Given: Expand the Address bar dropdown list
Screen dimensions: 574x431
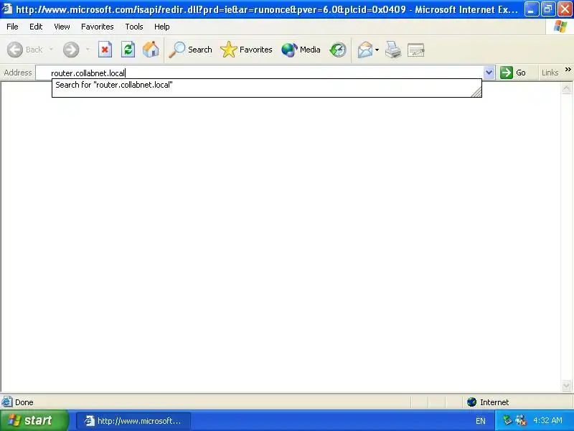Looking at the screenshot, I should 489,73.
